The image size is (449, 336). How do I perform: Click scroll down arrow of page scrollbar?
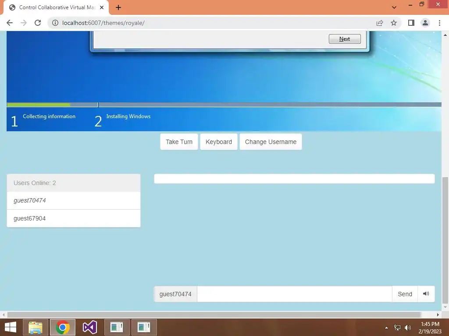click(445, 308)
